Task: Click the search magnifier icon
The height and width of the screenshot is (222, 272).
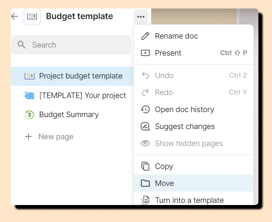Action: pyautogui.click(x=21, y=45)
